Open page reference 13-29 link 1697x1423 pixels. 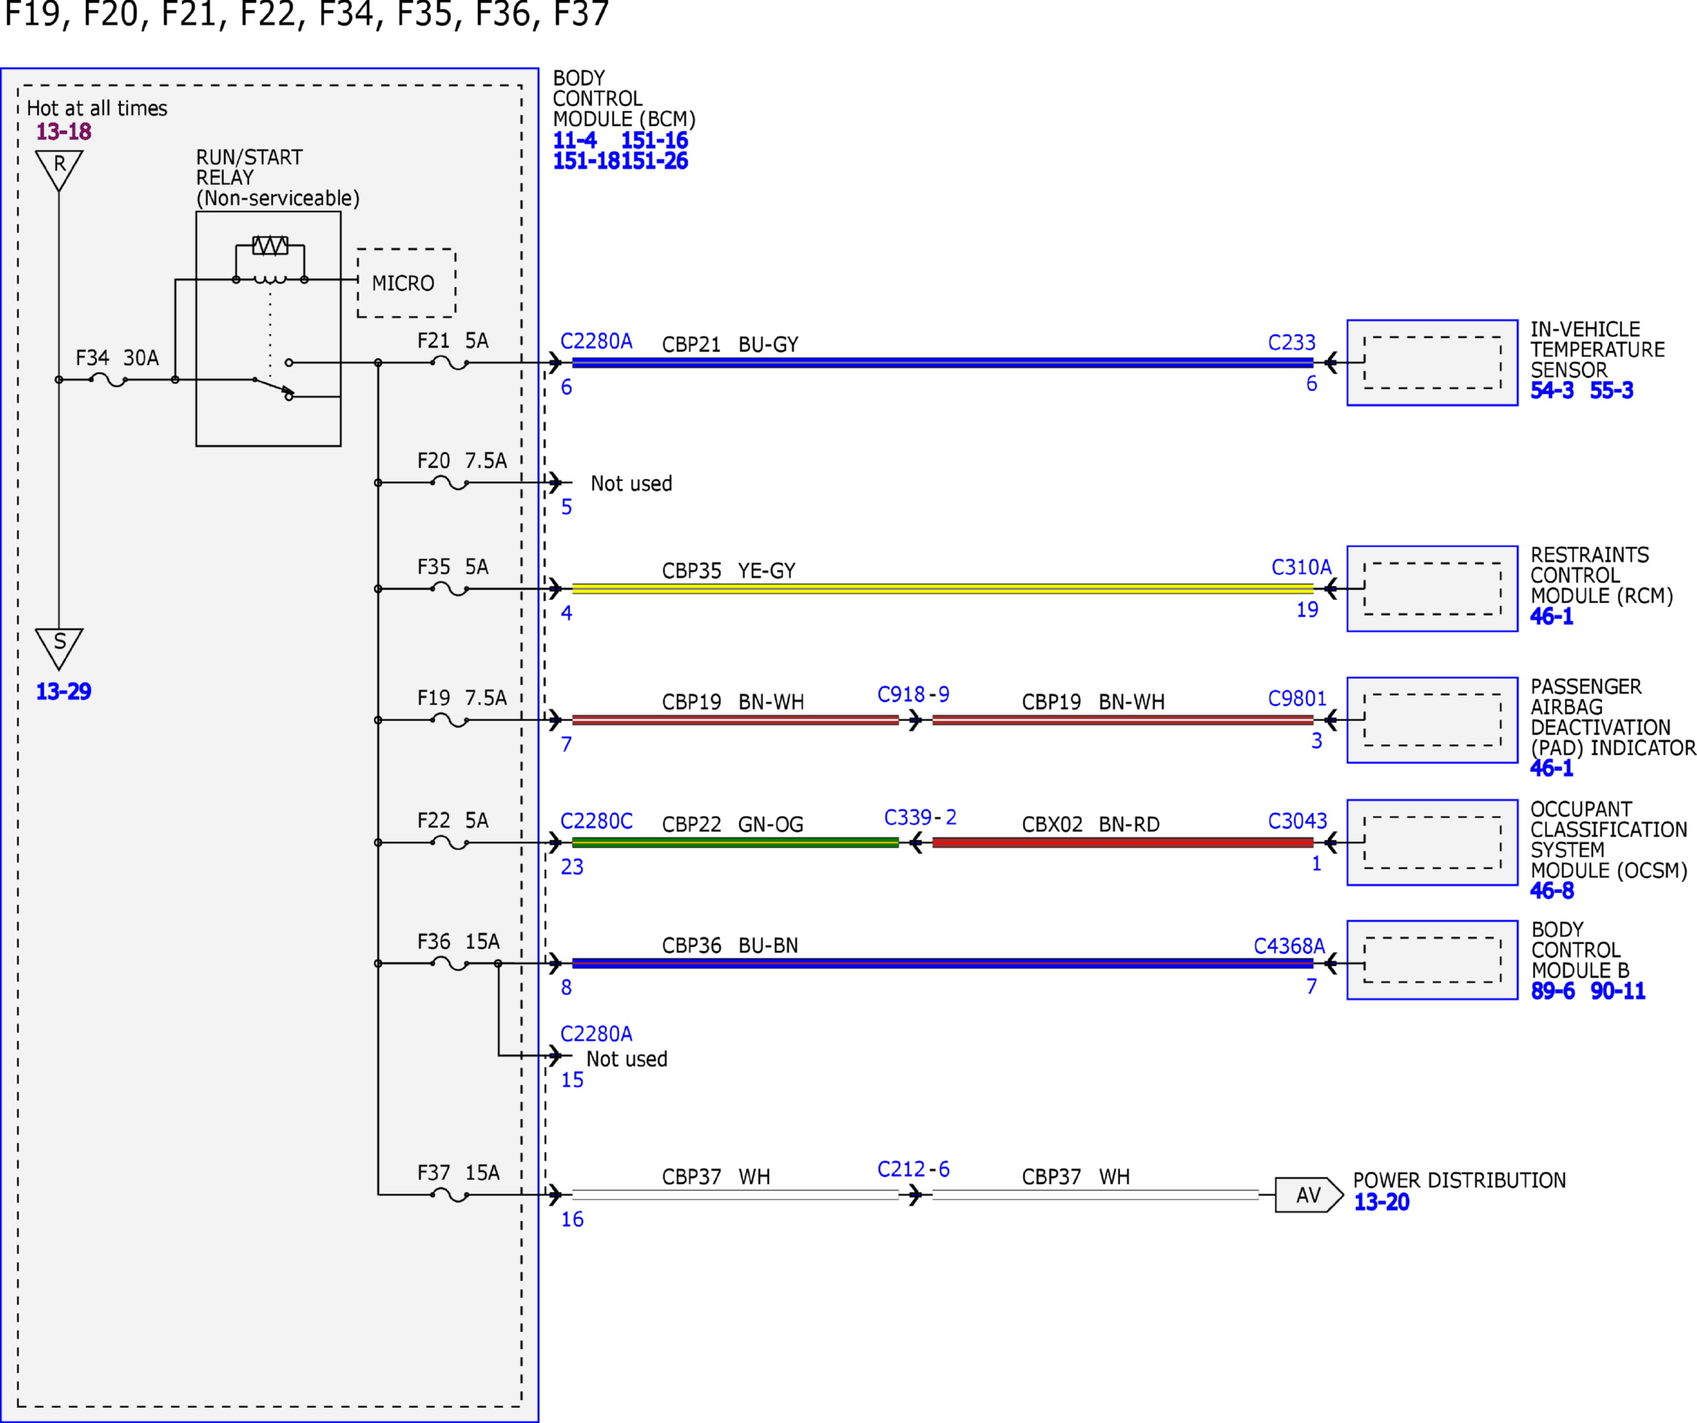point(64,692)
